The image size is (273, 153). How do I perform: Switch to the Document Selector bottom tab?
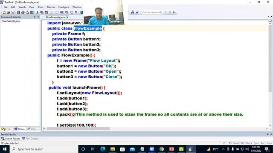pyautogui.click(x=20, y=129)
